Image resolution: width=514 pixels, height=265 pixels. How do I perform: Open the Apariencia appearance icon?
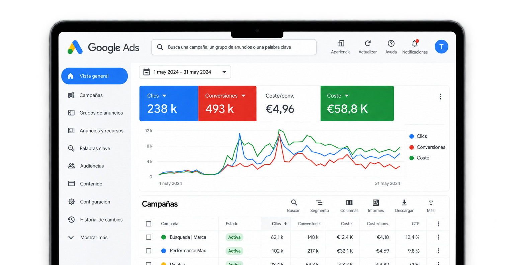[x=341, y=43]
